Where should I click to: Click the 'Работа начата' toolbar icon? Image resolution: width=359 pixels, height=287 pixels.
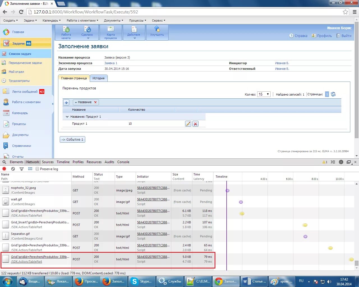pos(66,33)
